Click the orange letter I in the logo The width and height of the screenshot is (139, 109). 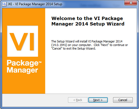(x=32, y=42)
